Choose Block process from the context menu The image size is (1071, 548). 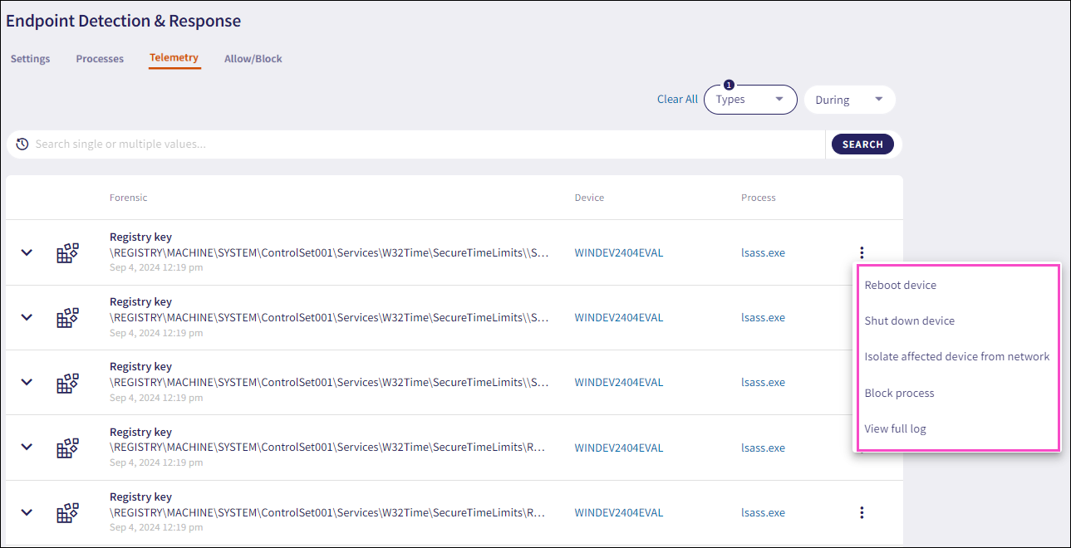(x=899, y=393)
